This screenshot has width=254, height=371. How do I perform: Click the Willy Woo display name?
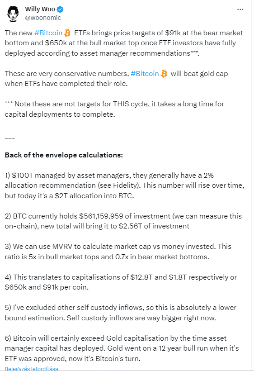(x=40, y=9)
